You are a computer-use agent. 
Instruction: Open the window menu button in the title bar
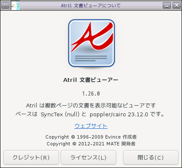pos(5,6)
